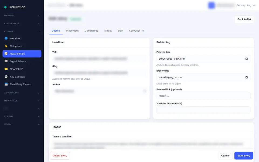Expand the Media Pack sidebar section
This screenshot has height=162, width=259.
[22, 101]
